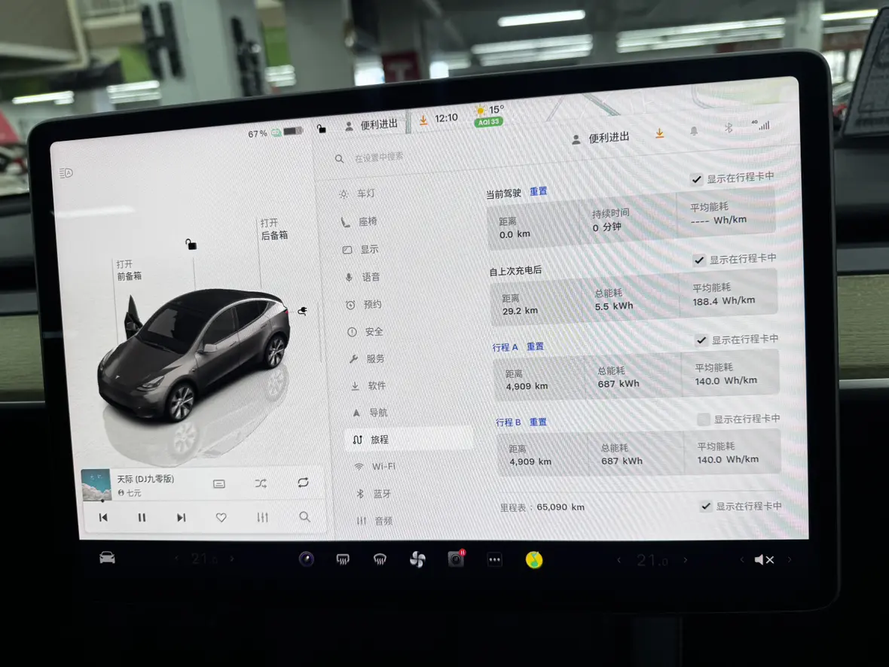Pause the currently playing song

point(142,517)
